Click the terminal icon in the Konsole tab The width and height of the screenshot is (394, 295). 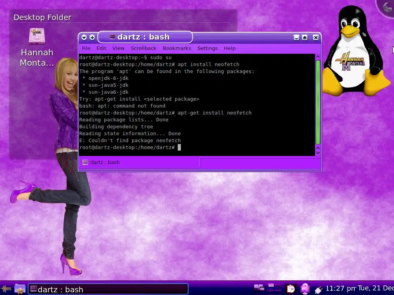[85, 162]
